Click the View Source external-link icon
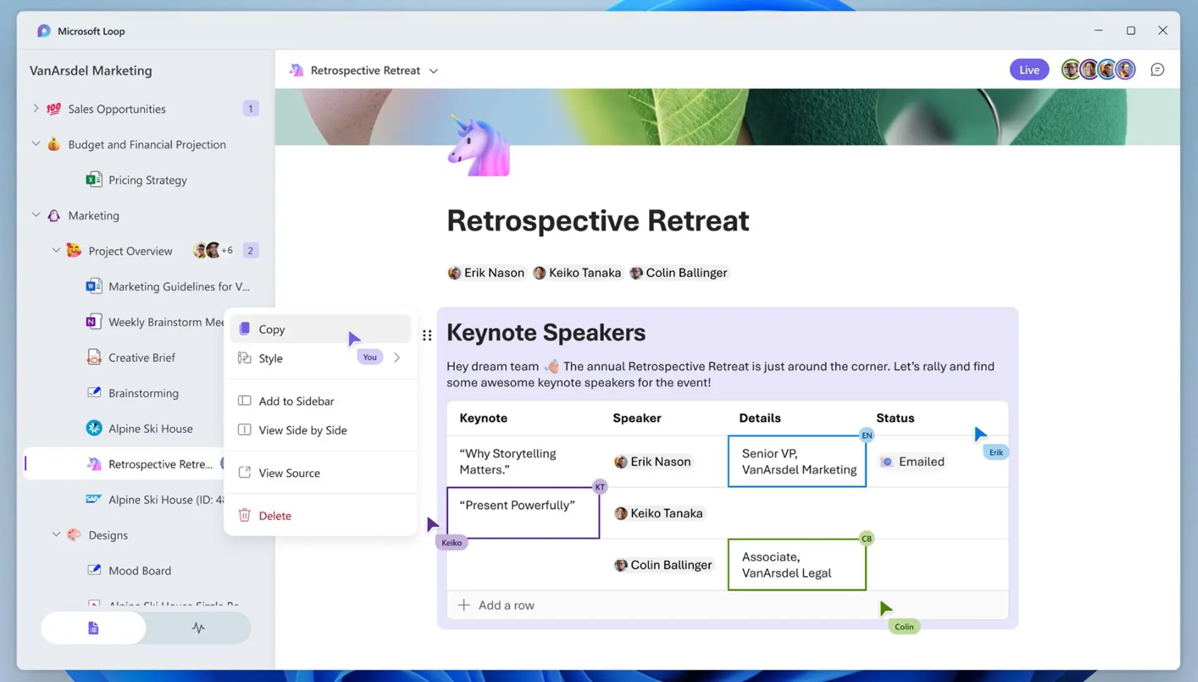 click(x=245, y=472)
